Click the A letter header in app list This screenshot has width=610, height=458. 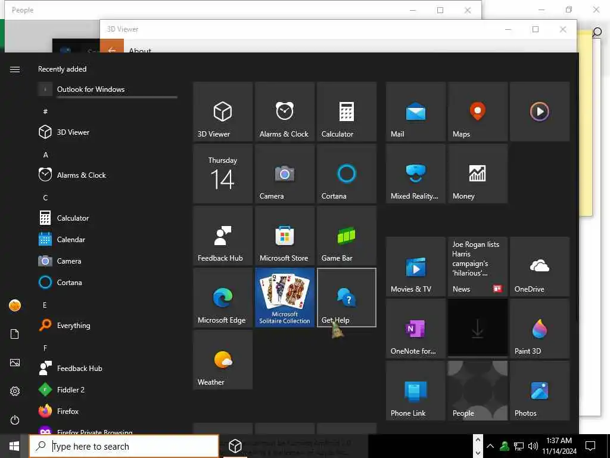[45, 154]
